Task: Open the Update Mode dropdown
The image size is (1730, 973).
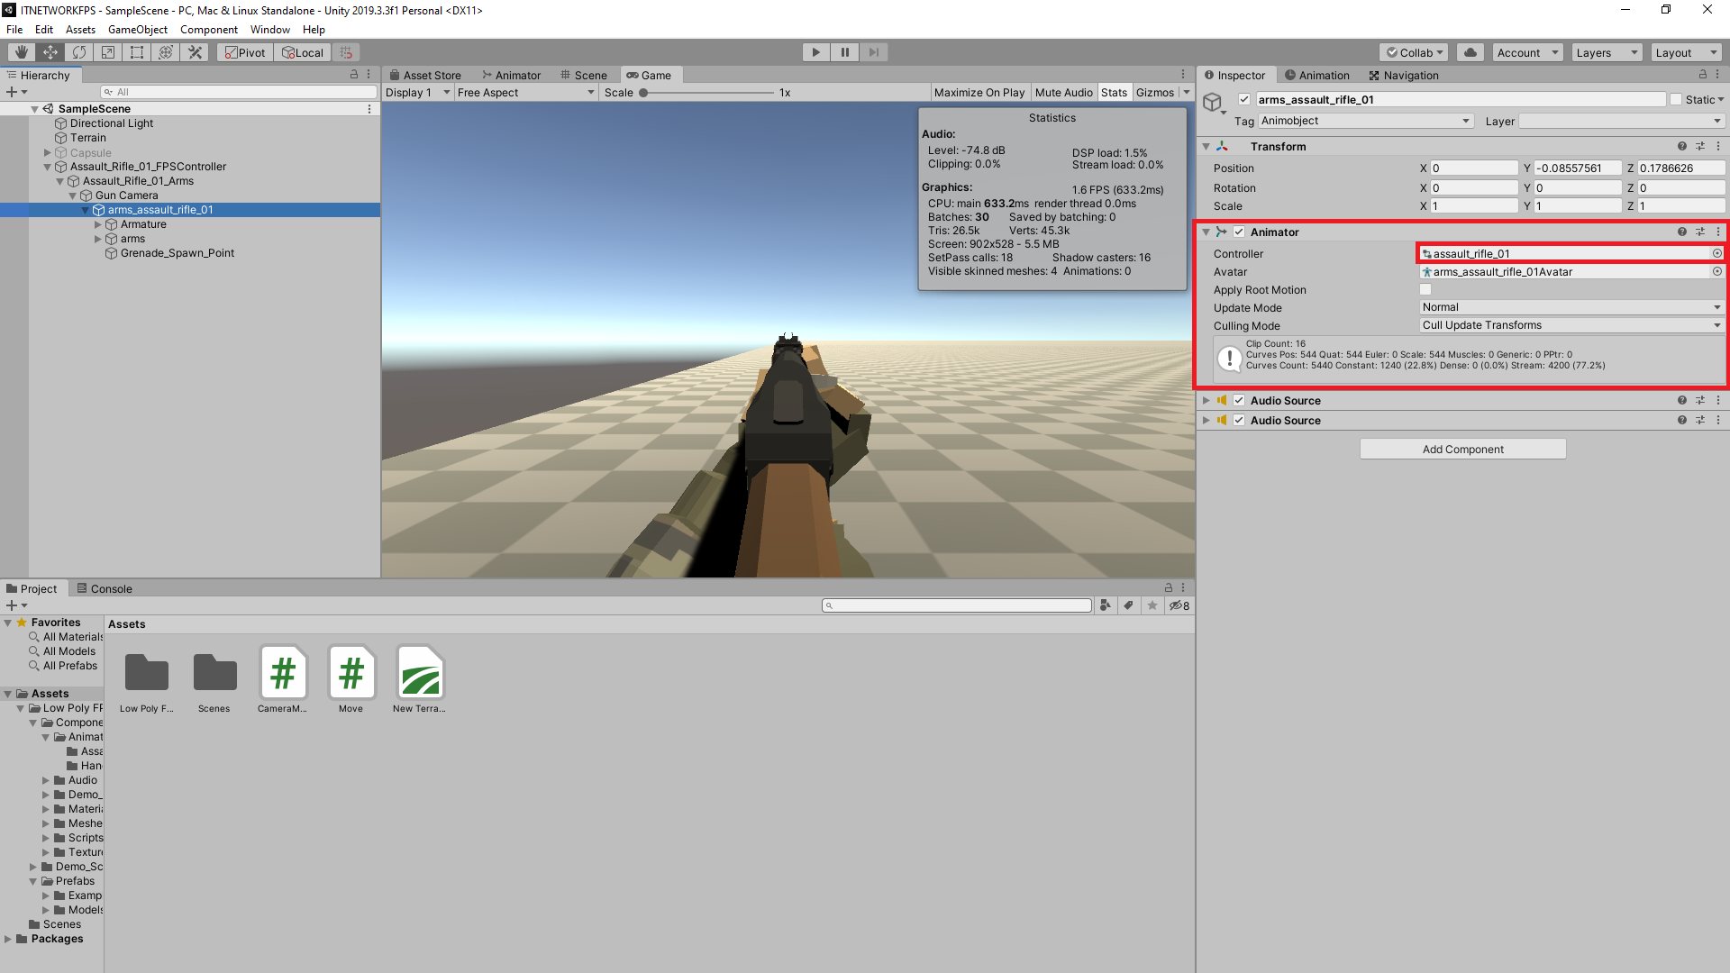Action: click(1570, 307)
